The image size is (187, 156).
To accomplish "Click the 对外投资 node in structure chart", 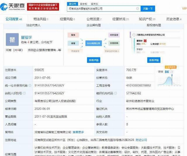I will 114,35.
